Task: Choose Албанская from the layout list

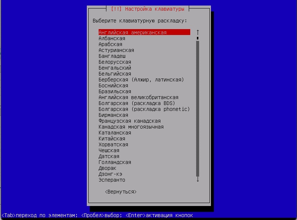Action: 112,38
